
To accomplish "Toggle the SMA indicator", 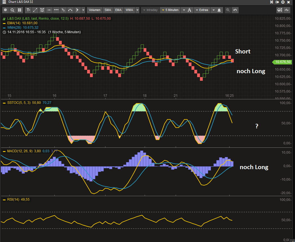I will (108, 10).
